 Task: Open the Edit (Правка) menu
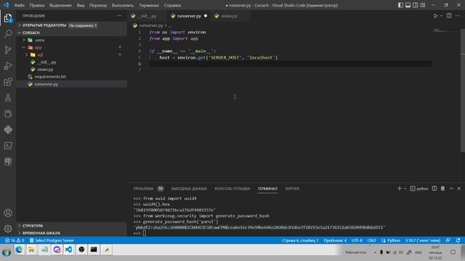[x=37, y=5]
